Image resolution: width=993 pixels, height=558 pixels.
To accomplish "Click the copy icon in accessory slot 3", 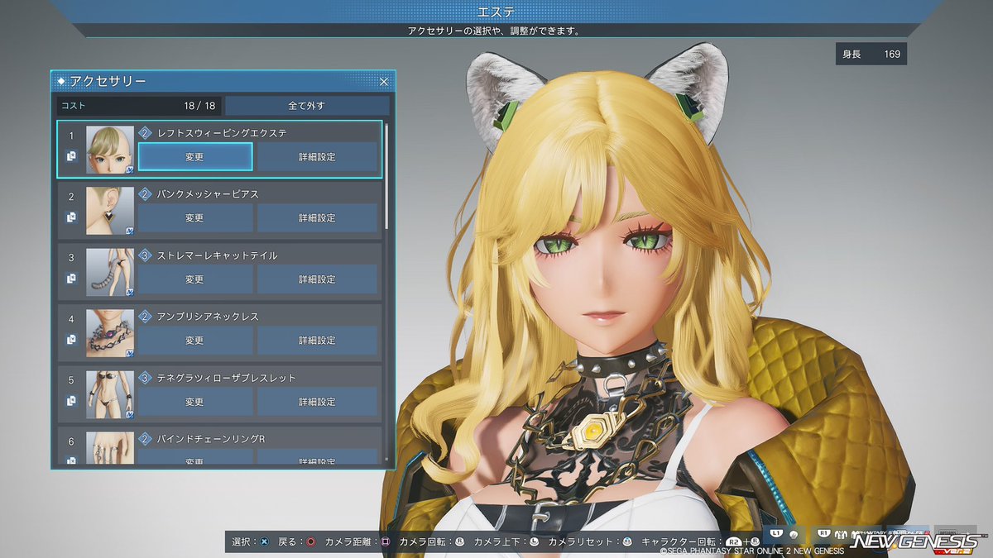I will tap(71, 279).
